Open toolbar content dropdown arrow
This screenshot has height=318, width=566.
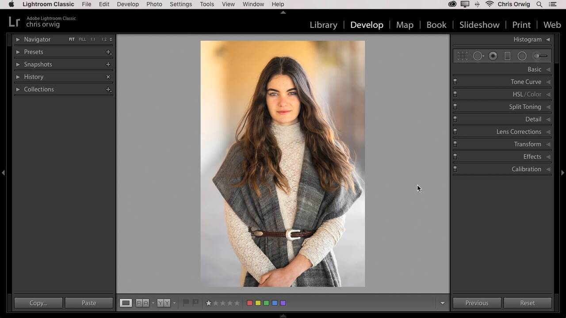click(442, 303)
